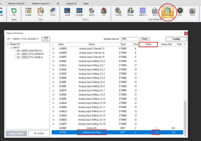Click the edit pencil icon beside device name
The image size is (201, 141).
46,39
